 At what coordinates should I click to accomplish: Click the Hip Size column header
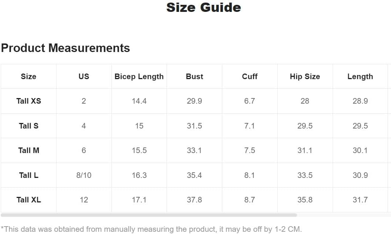point(305,77)
